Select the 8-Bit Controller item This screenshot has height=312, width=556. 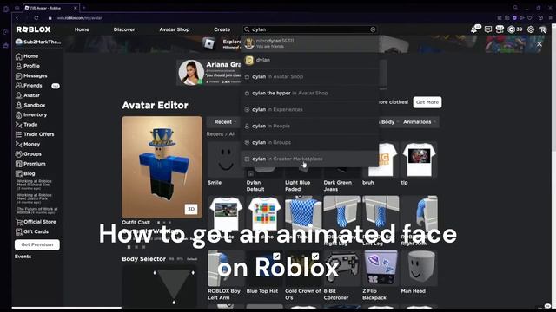click(x=341, y=268)
